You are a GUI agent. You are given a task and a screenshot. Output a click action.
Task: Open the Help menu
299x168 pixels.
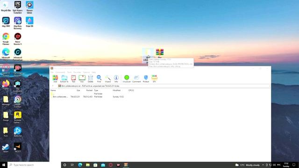(93, 72)
